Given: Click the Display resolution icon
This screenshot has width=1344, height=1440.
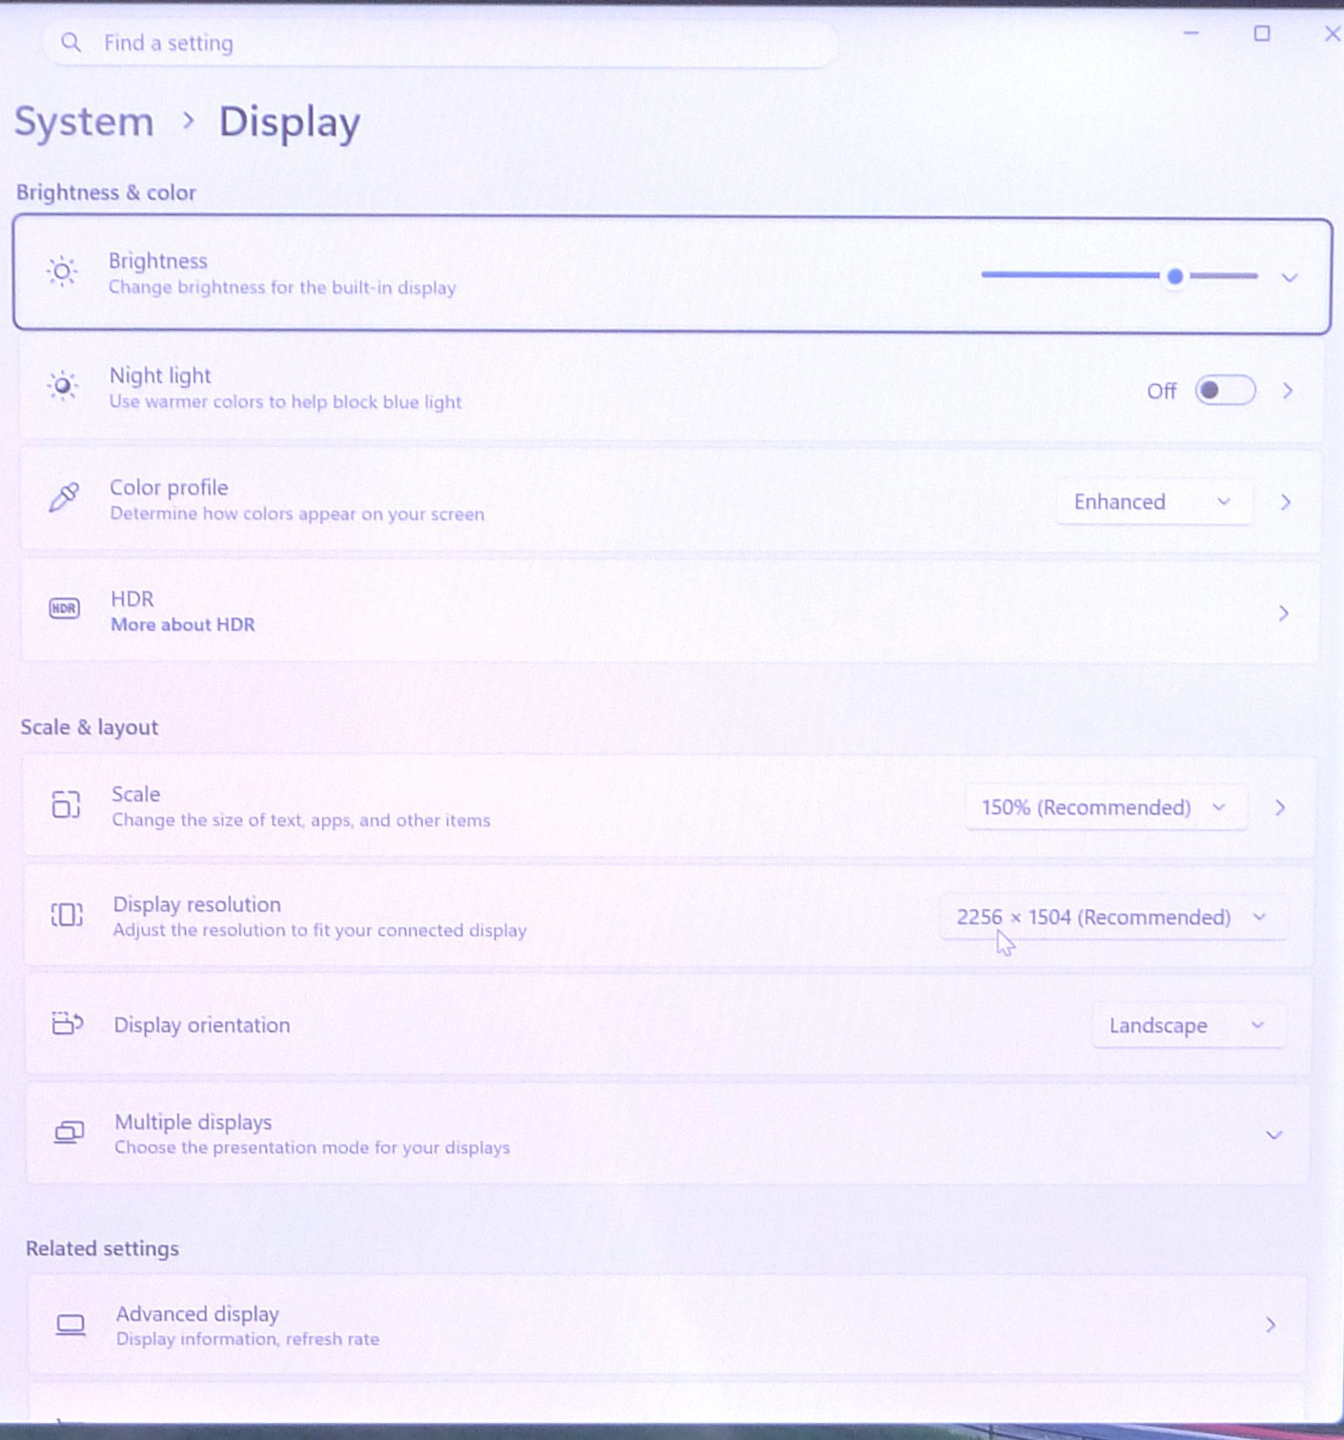Looking at the screenshot, I should pos(67,915).
